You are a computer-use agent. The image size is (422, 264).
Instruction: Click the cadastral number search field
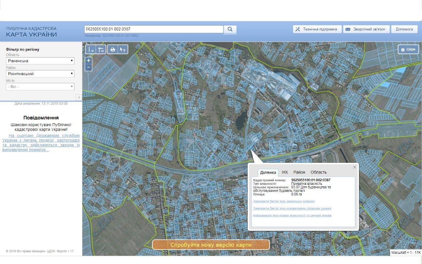154,29
